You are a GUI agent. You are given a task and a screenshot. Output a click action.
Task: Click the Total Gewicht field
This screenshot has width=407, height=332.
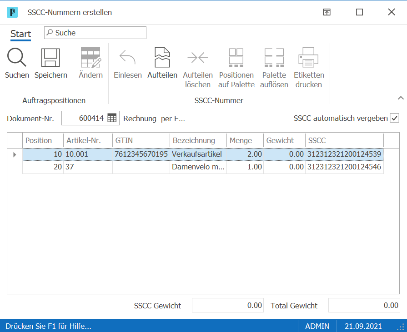[x=364, y=305]
